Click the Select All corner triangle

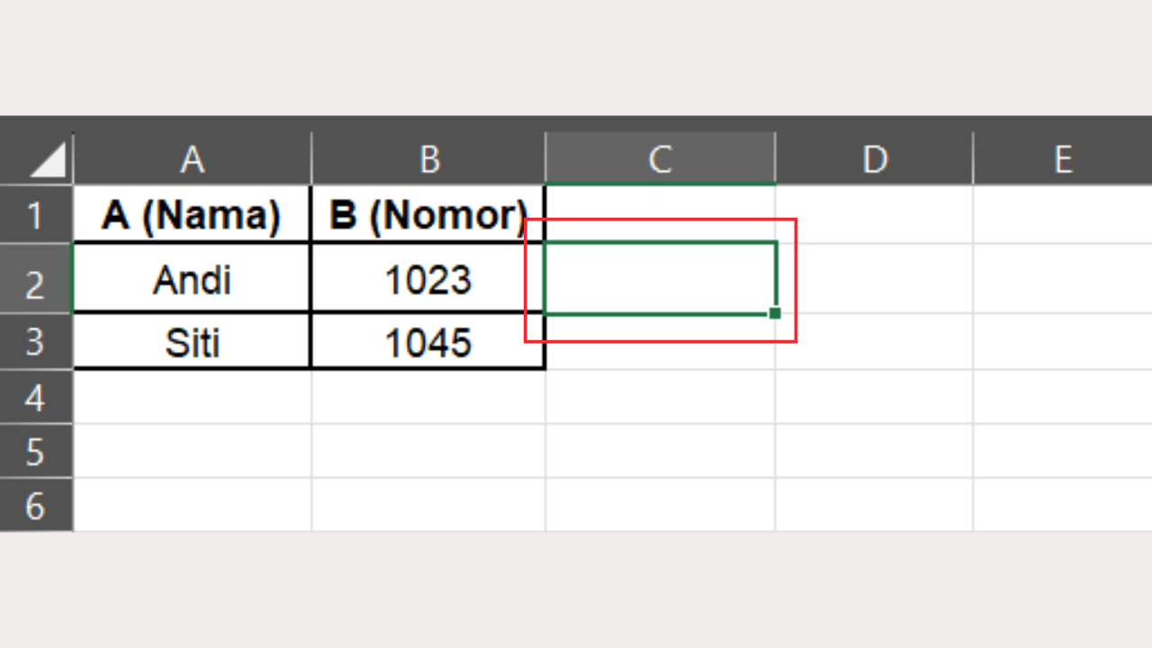pyautogui.click(x=49, y=162)
